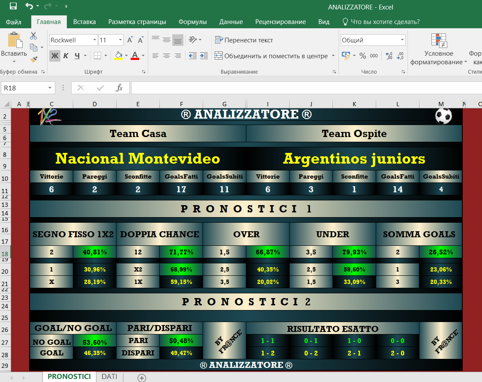Click the Paste button
This screenshot has height=382, width=482.
[x=14, y=46]
